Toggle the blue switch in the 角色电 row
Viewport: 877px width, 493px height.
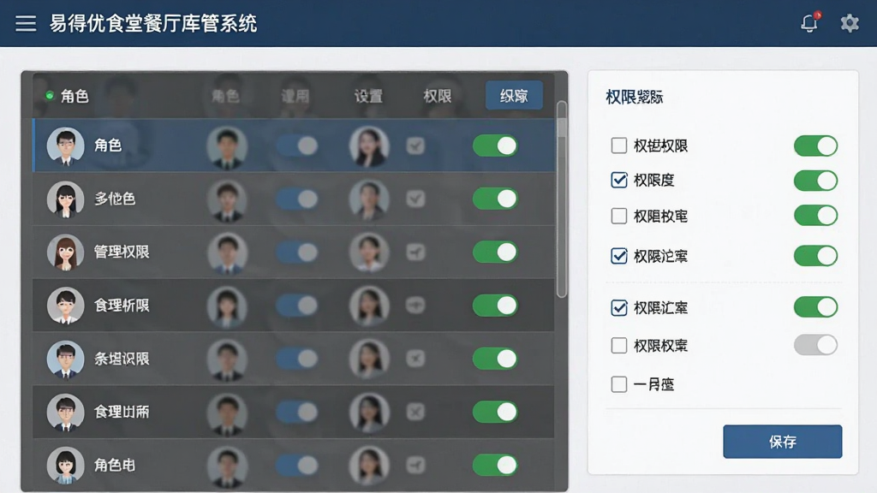pos(297,465)
